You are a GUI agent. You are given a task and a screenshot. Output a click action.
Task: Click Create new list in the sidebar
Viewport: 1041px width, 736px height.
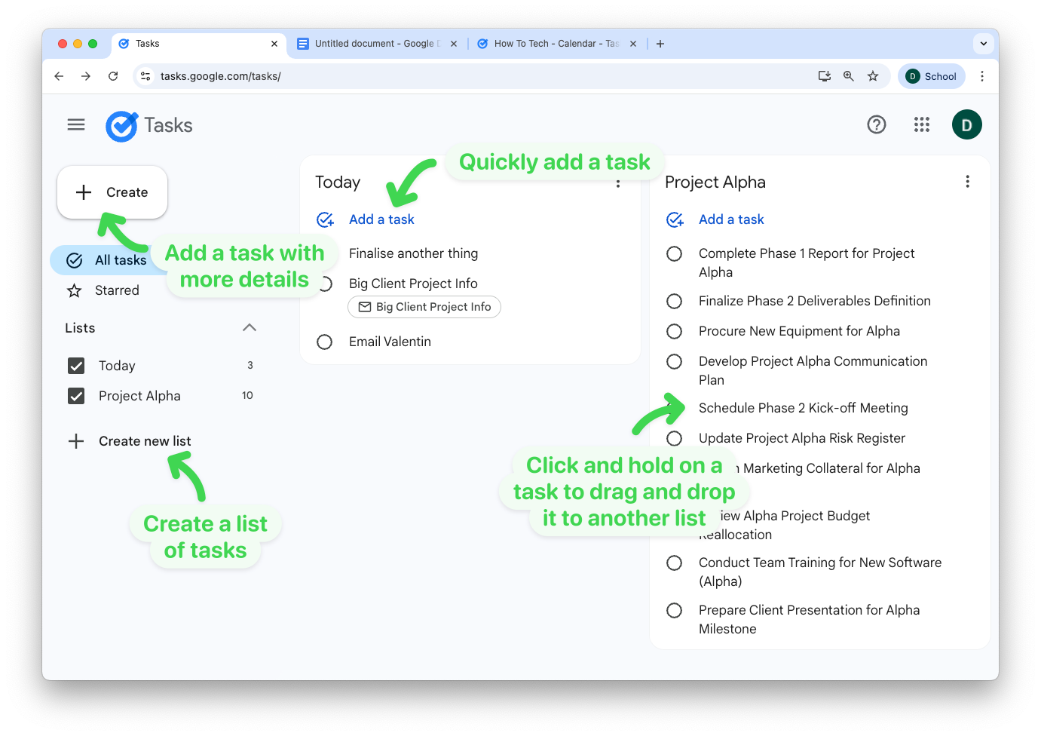[x=144, y=441]
